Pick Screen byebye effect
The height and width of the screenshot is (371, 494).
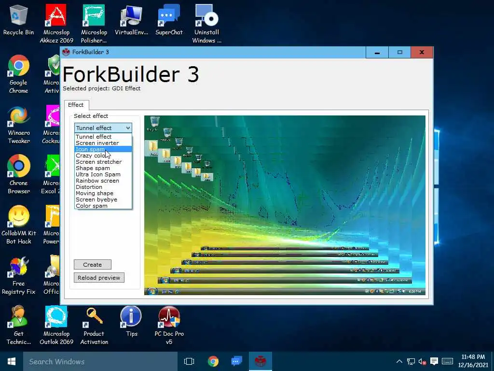pyautogui.click(x=103, y=200)
